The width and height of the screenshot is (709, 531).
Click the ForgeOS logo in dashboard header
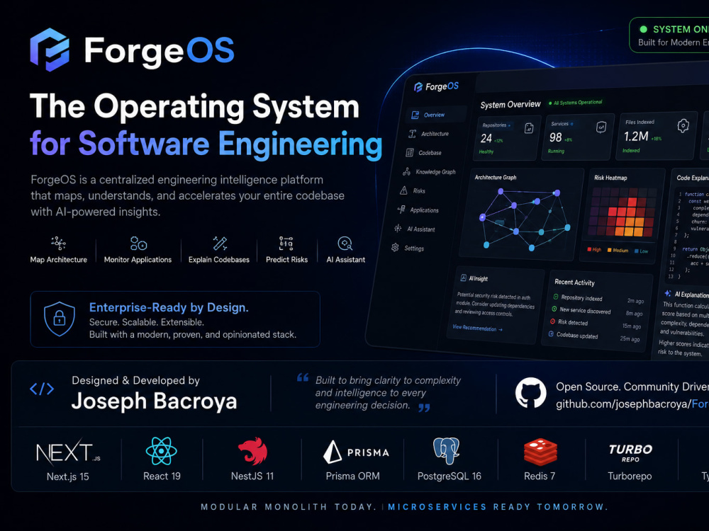[436, 86]
